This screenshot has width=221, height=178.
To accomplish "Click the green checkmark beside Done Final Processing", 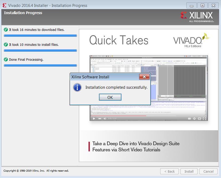I will (x=6, y=59).
